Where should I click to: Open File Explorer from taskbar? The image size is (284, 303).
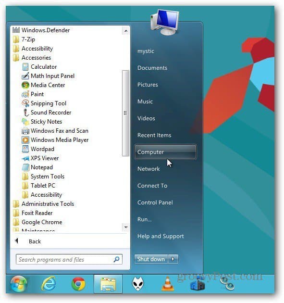(x=108, y=284)
